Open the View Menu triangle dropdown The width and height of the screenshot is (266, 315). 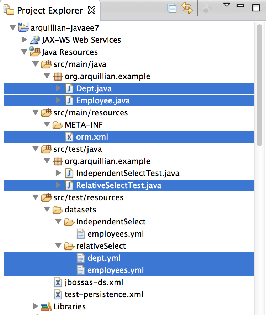click(227, 5)
